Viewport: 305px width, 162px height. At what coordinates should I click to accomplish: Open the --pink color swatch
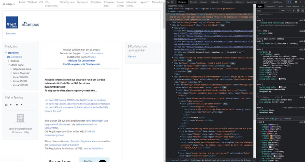point(269,131)
